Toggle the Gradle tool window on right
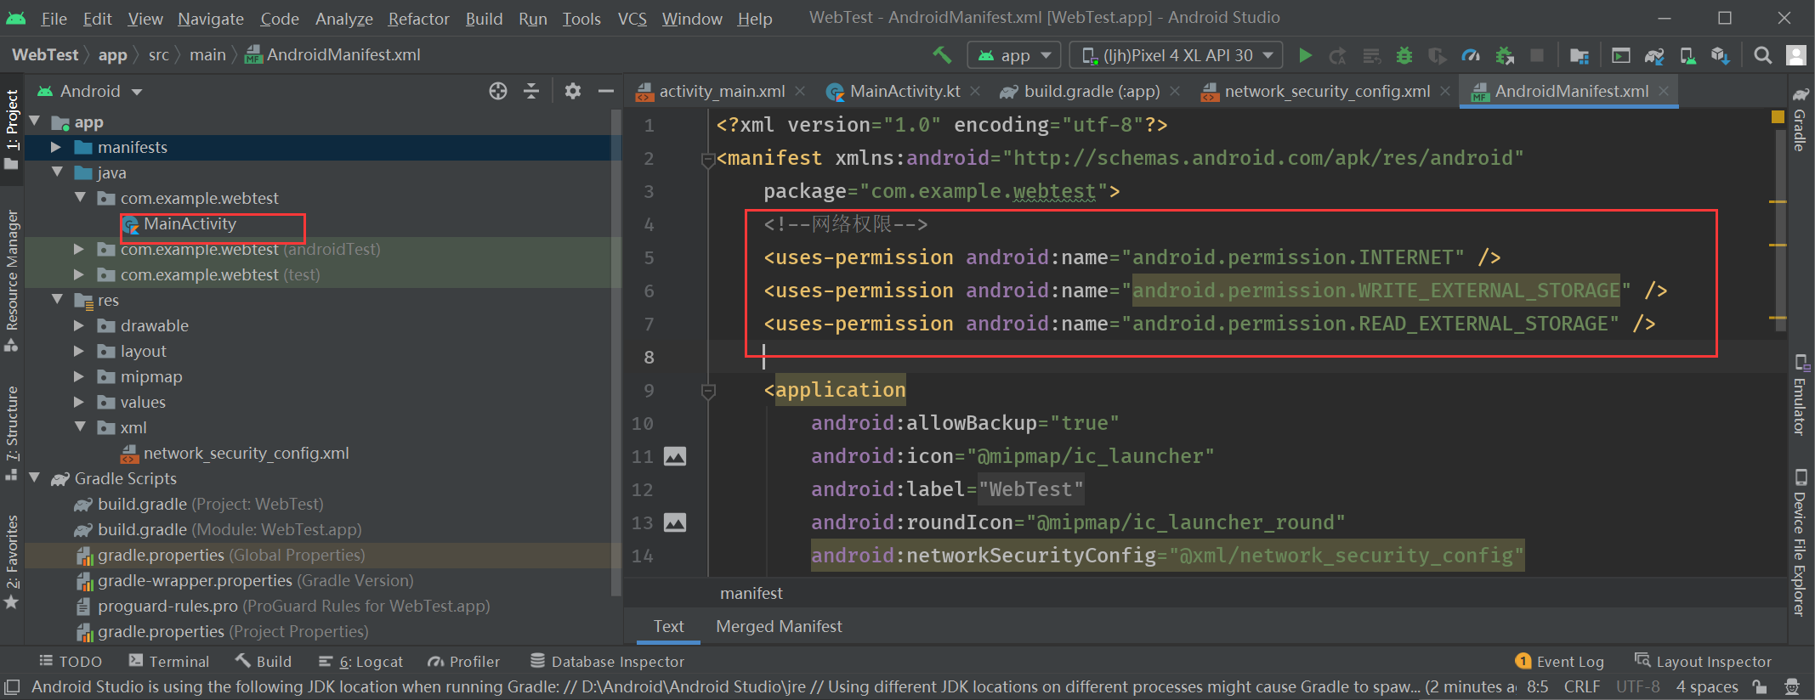 pyautogui.click(x=1800, y=120)
